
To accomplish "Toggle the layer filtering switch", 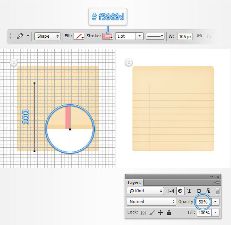I will coord(218,191).
